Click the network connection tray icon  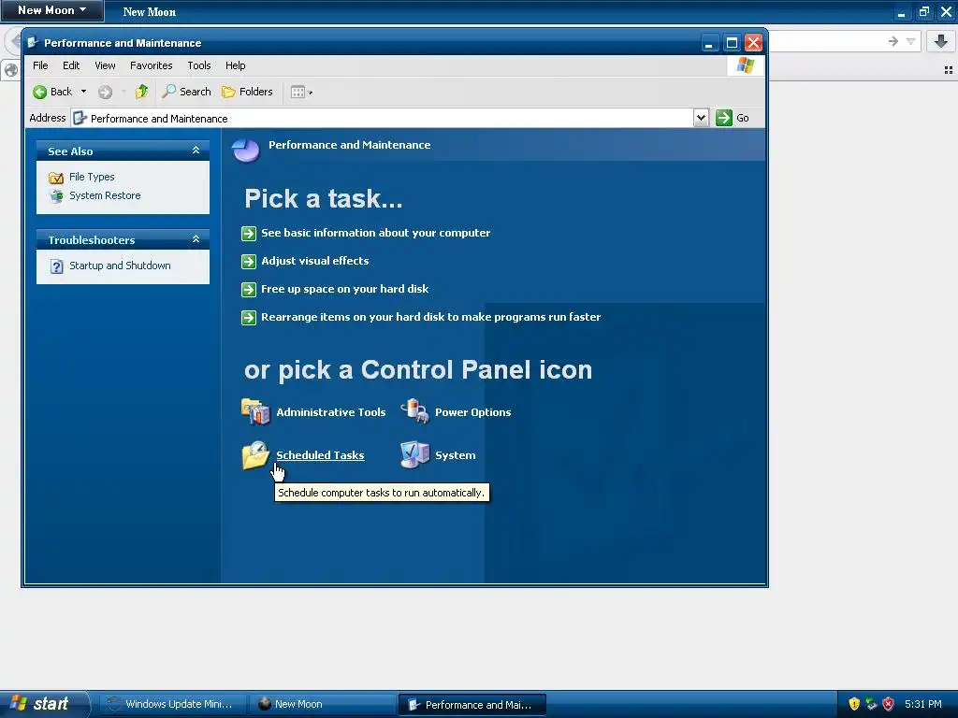click(871, 704)
